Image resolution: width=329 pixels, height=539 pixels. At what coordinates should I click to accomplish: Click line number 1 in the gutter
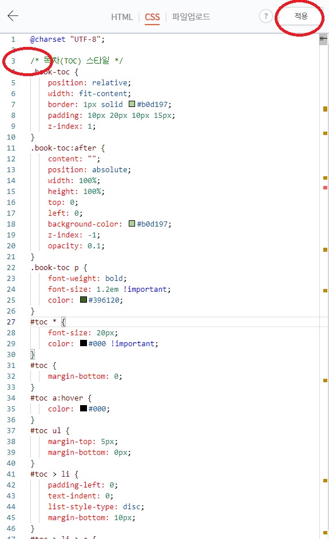coord(13,39)
